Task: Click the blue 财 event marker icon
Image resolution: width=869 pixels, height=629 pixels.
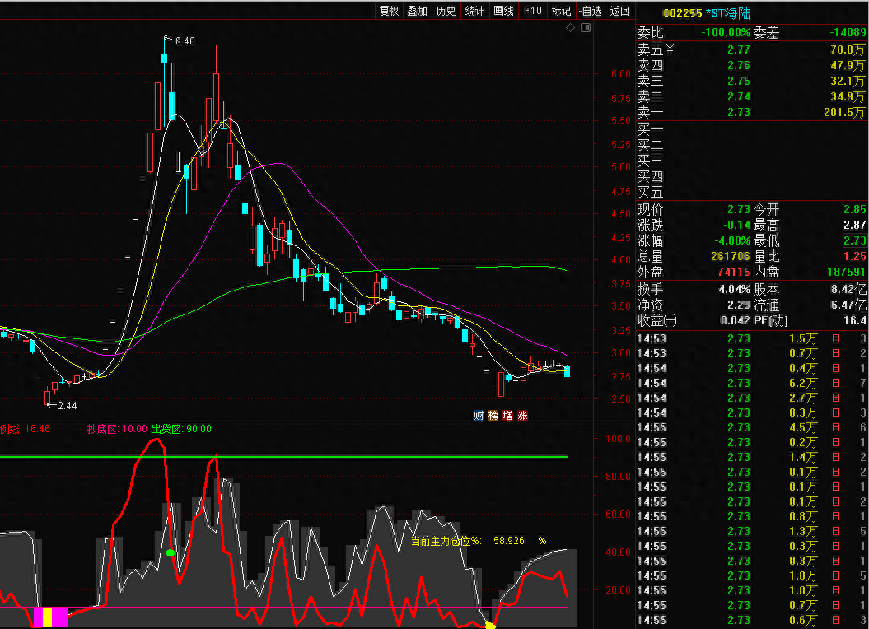Action: [479, 416]
